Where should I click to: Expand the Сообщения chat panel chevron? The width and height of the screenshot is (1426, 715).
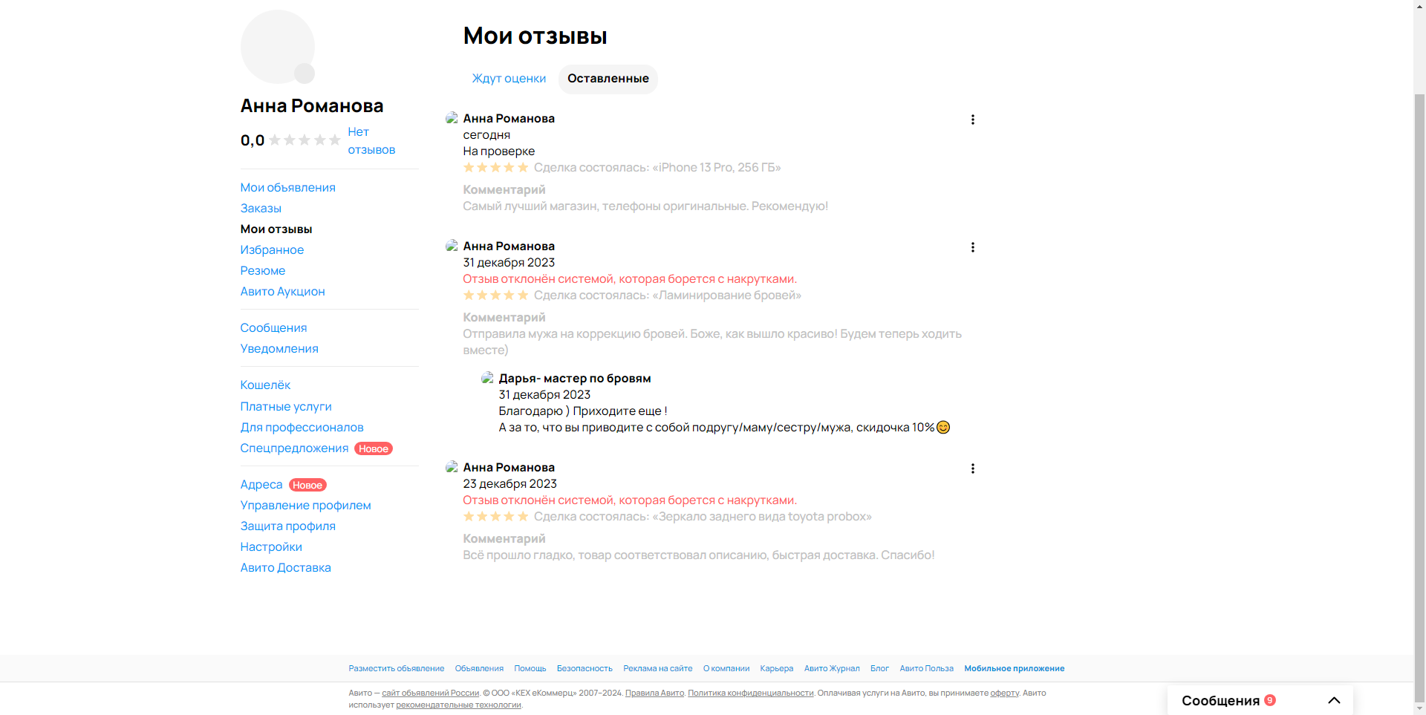(x=1334, y=700)
